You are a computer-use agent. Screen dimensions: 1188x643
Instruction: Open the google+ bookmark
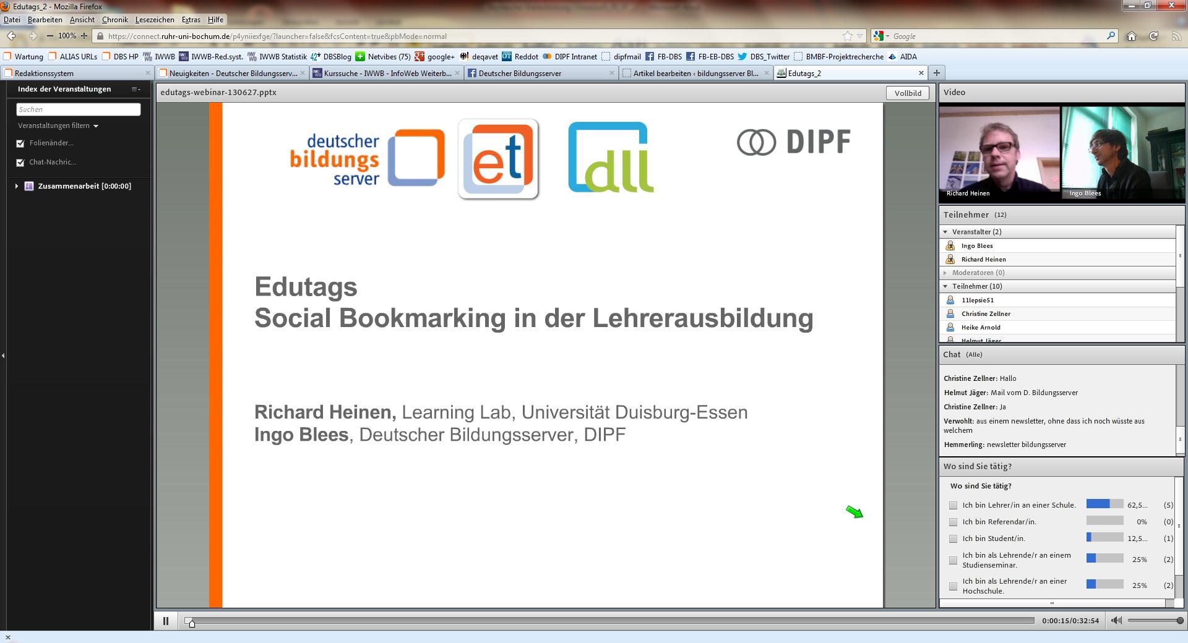(x=434, y=56)
